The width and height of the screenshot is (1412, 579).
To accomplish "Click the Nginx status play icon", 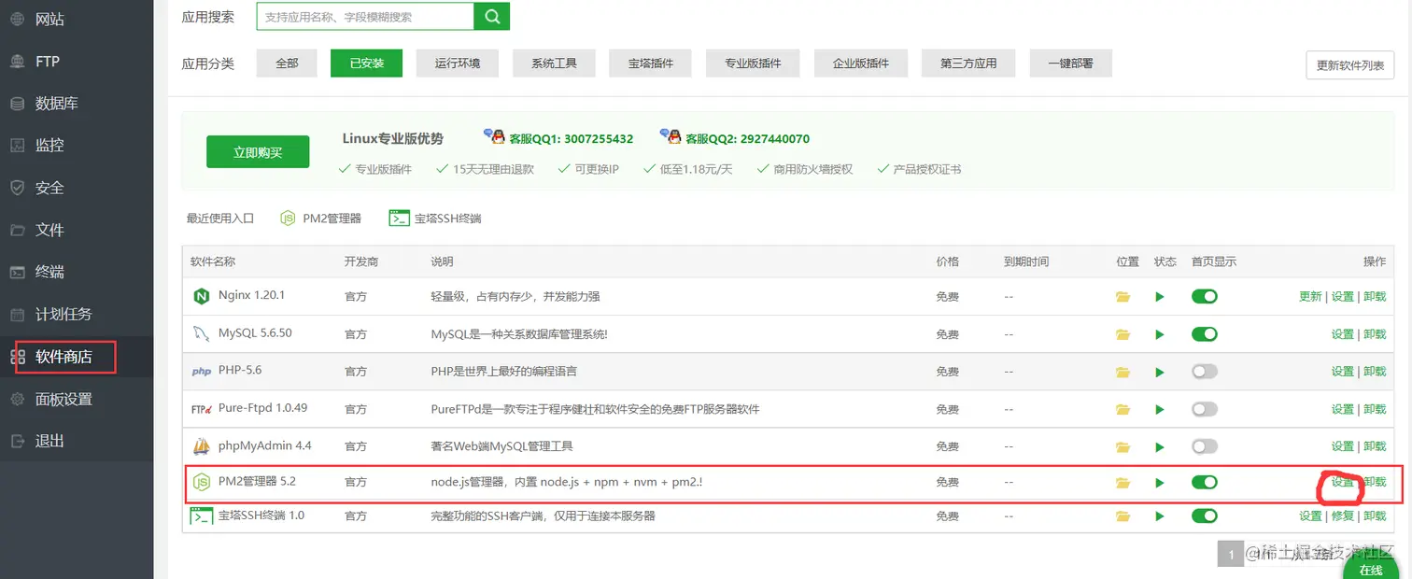I will click(x=1160, y=297).
